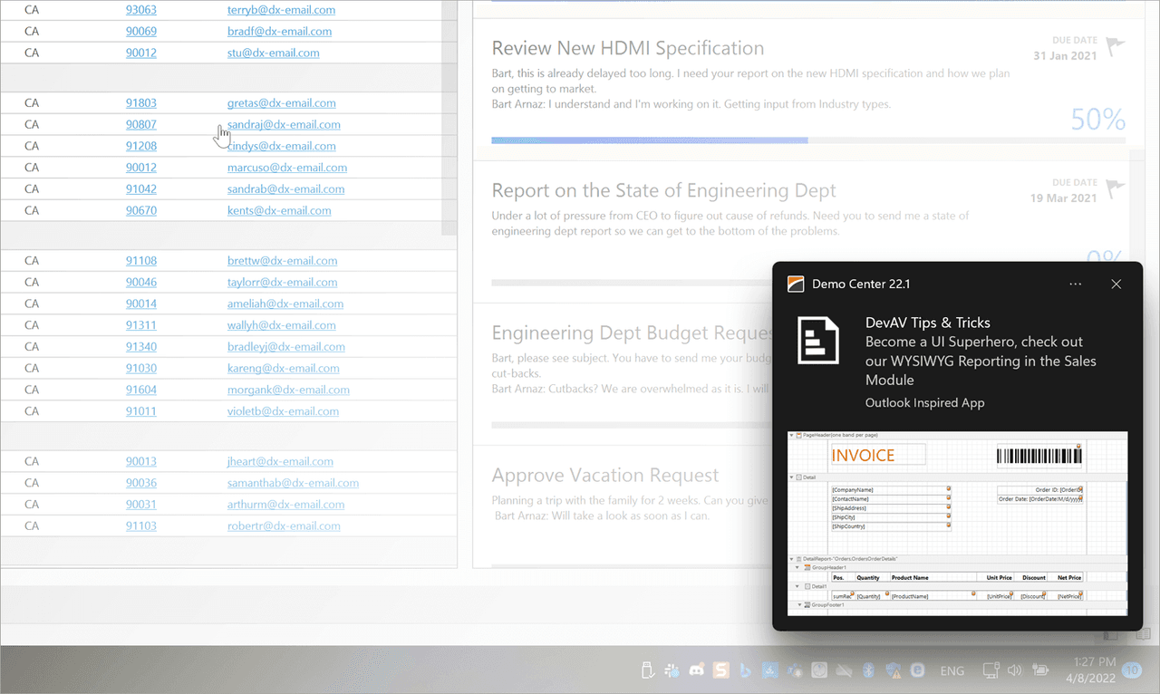Open email link terryb@dx-email.com

[x=281, y=10]
